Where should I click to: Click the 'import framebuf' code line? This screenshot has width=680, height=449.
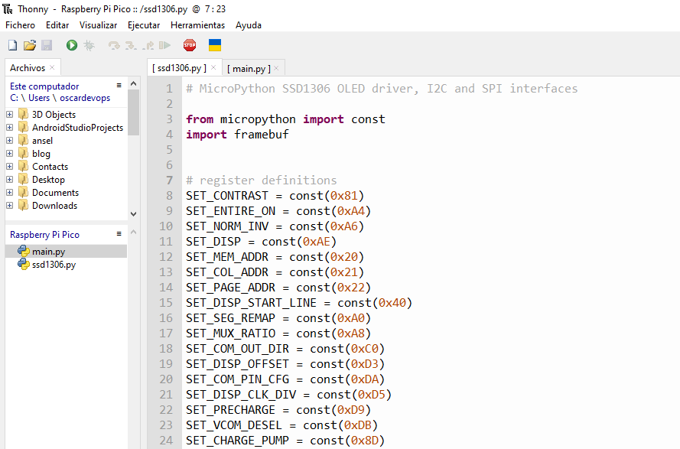click(x=237, y=135)
